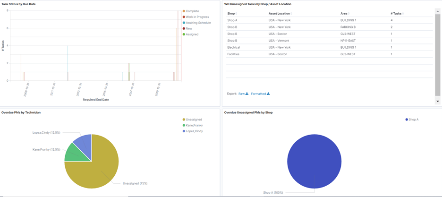Sort by Area column sort arrows
This screenshot has height=197, width=442.
(349, 14)
